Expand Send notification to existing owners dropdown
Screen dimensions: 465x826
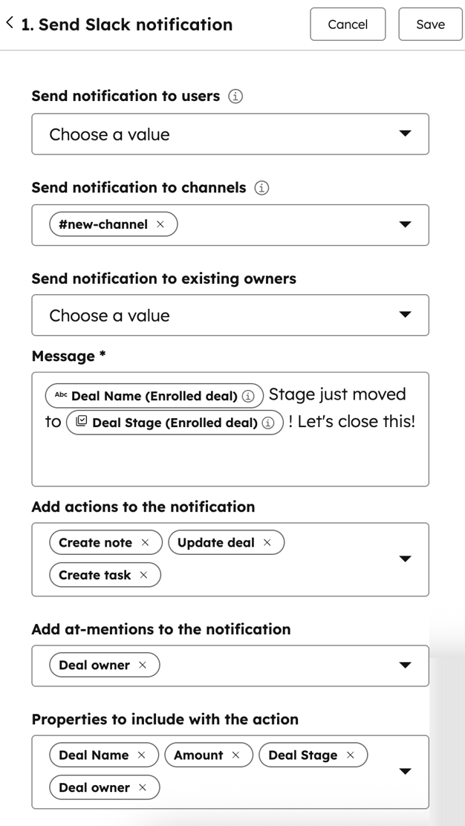(x=405, y=315)
